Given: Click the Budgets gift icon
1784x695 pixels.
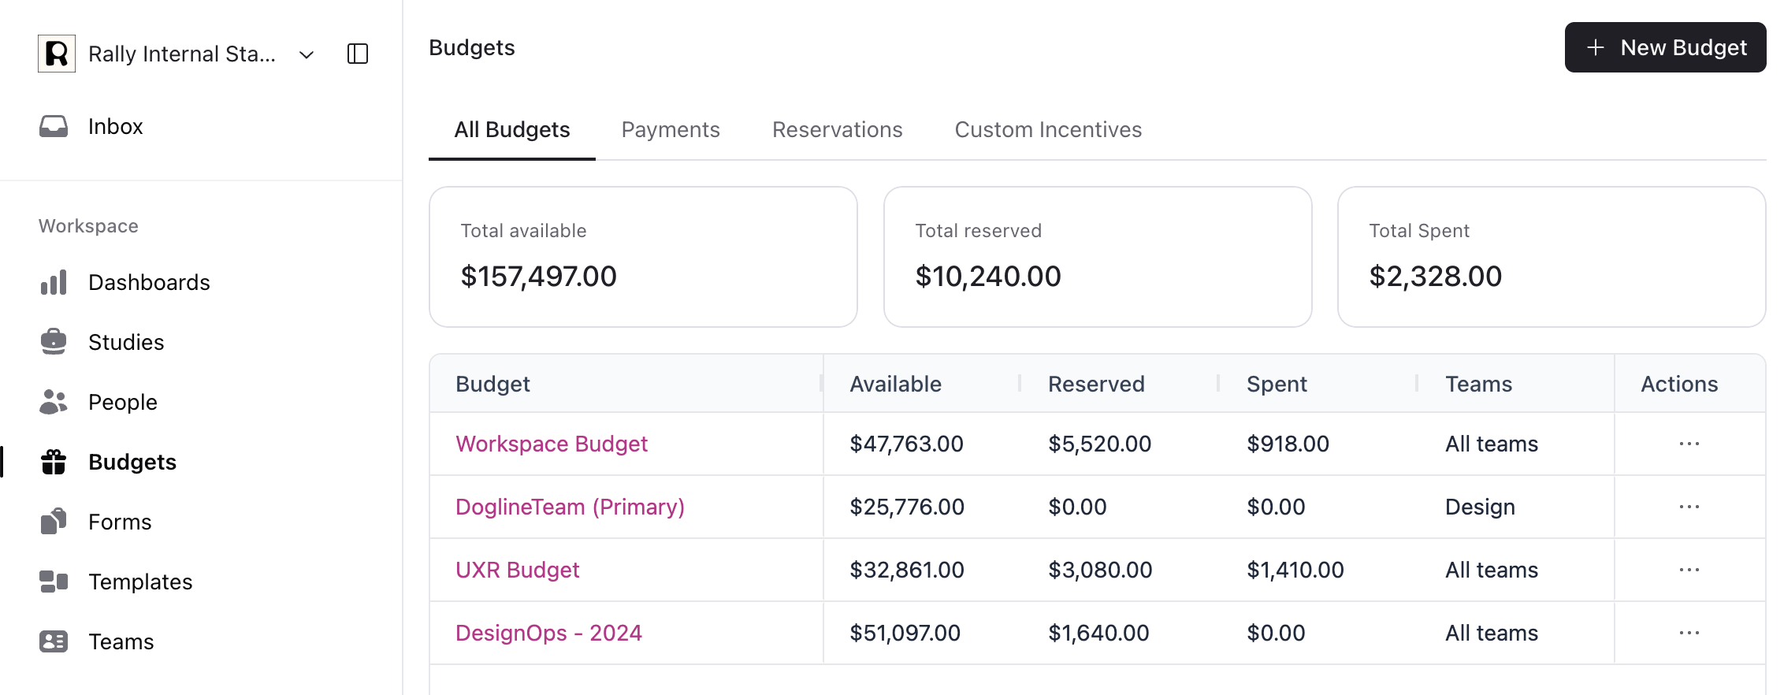Looking at the screenshot, I should (x=54, y=462).
